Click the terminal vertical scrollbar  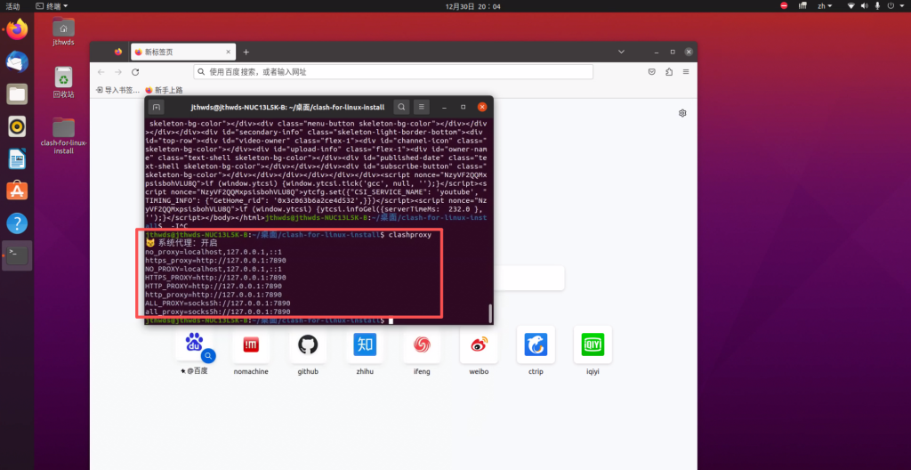pos(489,313)
